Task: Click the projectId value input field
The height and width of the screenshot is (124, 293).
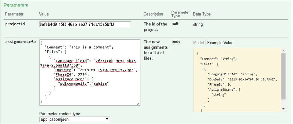Action: pyautogui.click(x=85, y=24)
